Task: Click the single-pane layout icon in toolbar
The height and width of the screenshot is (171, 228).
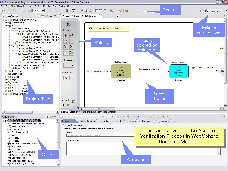Action: pyautogui.click(x=105, y=11)
